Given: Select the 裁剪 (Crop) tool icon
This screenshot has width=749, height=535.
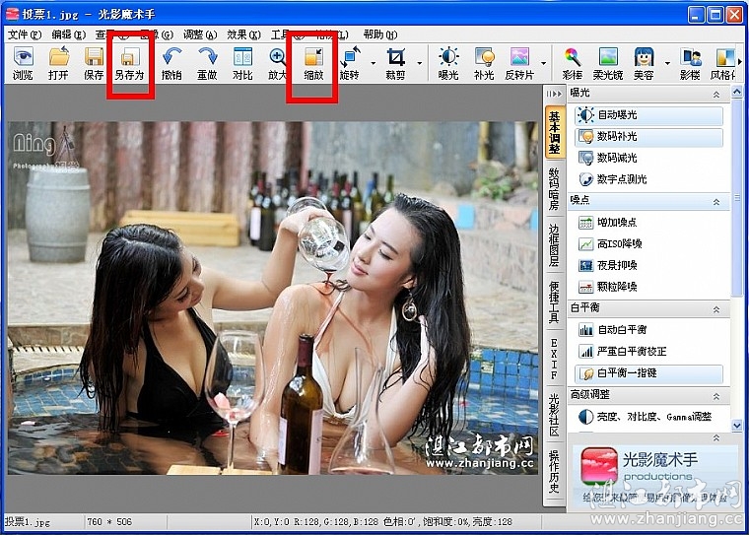Looking at the screenshot, I should click(396, 61).
